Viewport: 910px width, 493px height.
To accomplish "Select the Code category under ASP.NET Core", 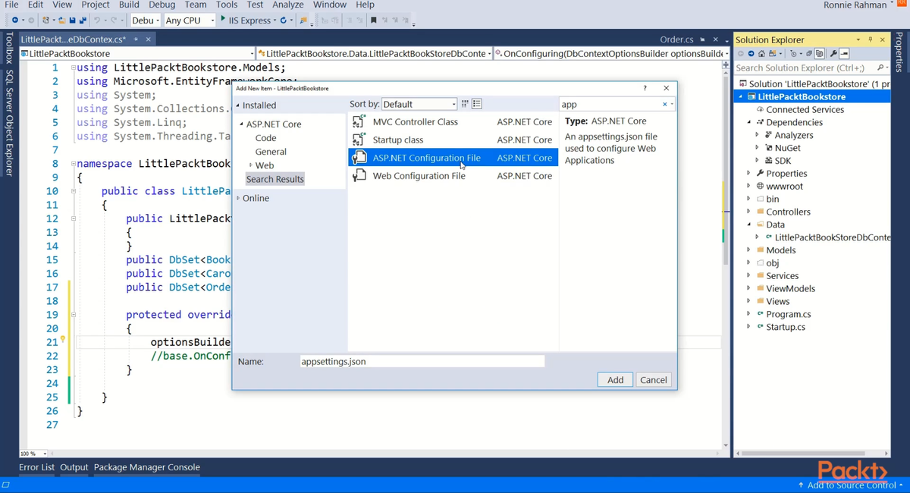I will [x=265, y=138].
